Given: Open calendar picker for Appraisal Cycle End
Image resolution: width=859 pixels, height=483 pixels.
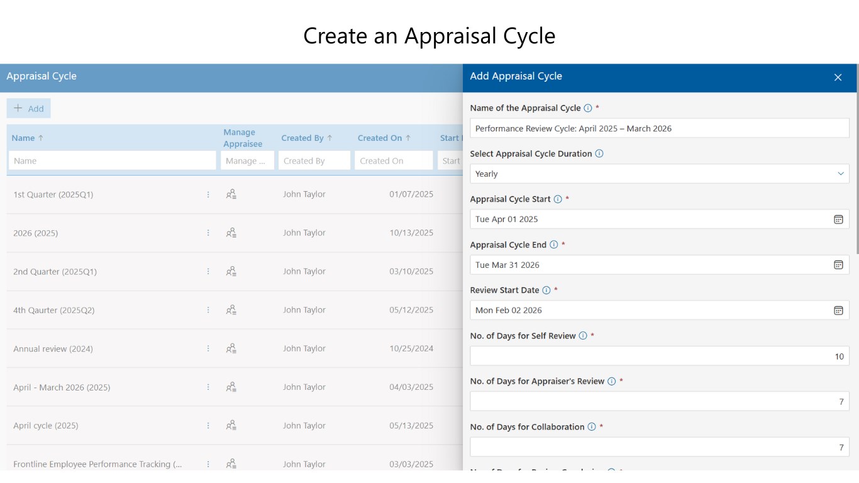Looking at the screenshot, I should click(838, 265).
